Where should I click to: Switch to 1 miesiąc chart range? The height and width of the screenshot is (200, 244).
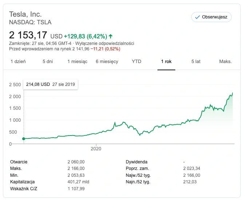click(77, 62)
